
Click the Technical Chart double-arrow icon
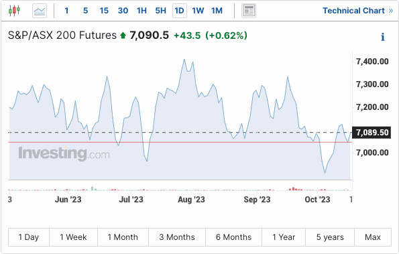coord(391,11)
